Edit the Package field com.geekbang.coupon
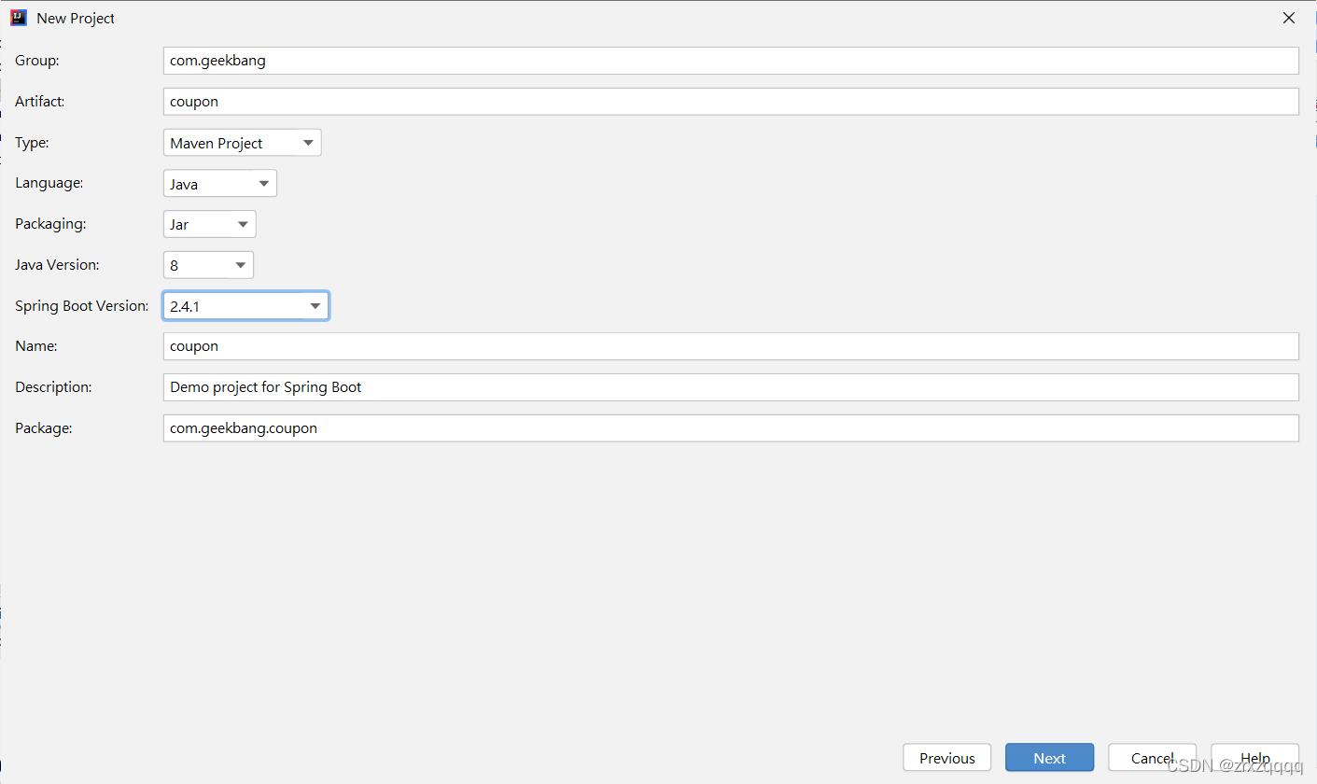The image size is (1317, 784). (x=731, y=428)
